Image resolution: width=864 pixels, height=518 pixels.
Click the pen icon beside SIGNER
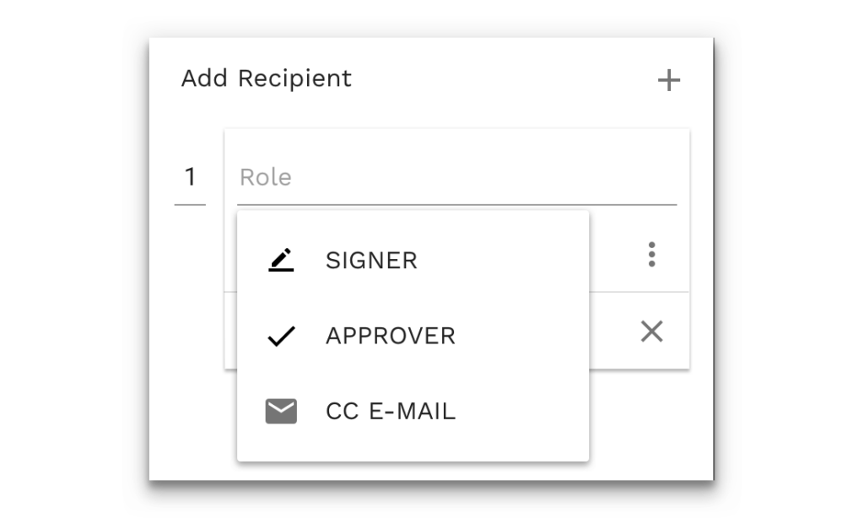281,260
